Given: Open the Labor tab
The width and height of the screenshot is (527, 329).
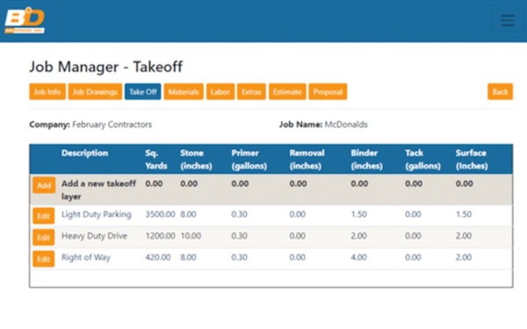Looking at the screenshot, I should (220, 91).
